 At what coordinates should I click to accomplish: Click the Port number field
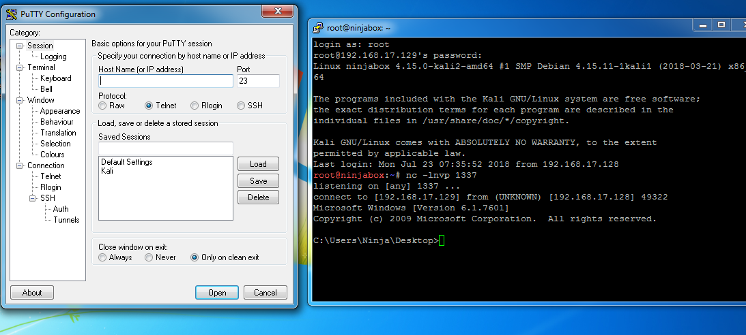coord(258,81)
